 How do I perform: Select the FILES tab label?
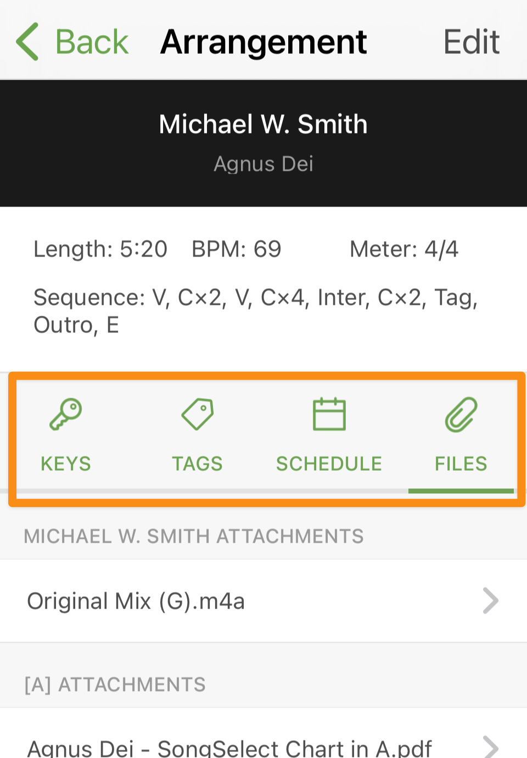(461, 464)
